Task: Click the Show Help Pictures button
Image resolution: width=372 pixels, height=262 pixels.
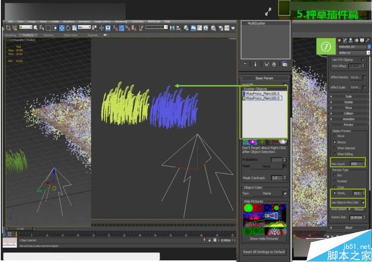Action: pos(264,238)
